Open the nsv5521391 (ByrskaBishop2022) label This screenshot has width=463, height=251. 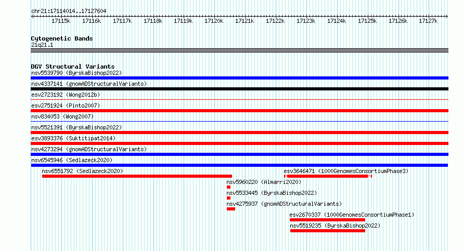(76, 127)
